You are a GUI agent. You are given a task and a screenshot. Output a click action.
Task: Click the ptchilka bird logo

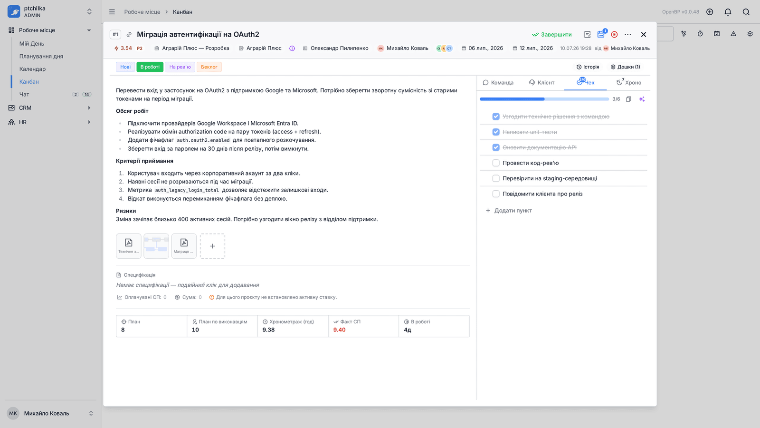click(x=14, y=11)
